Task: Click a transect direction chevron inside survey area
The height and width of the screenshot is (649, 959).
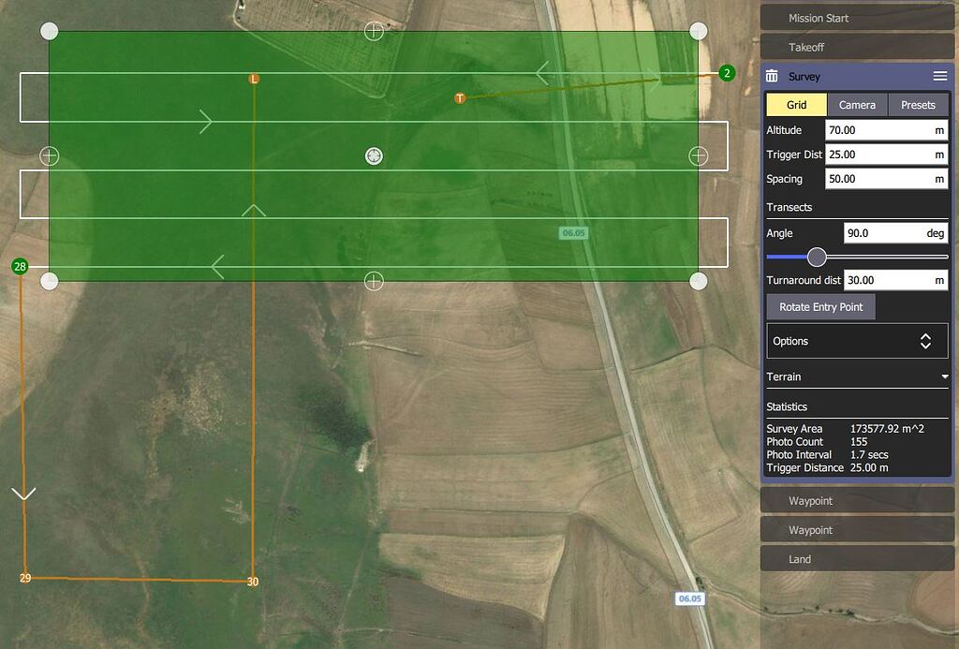Action: [205, 122]
